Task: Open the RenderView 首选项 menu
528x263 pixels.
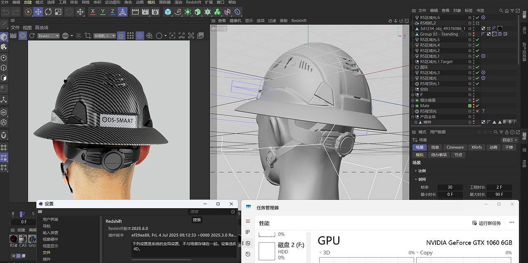Action: [x=41, y=28]
